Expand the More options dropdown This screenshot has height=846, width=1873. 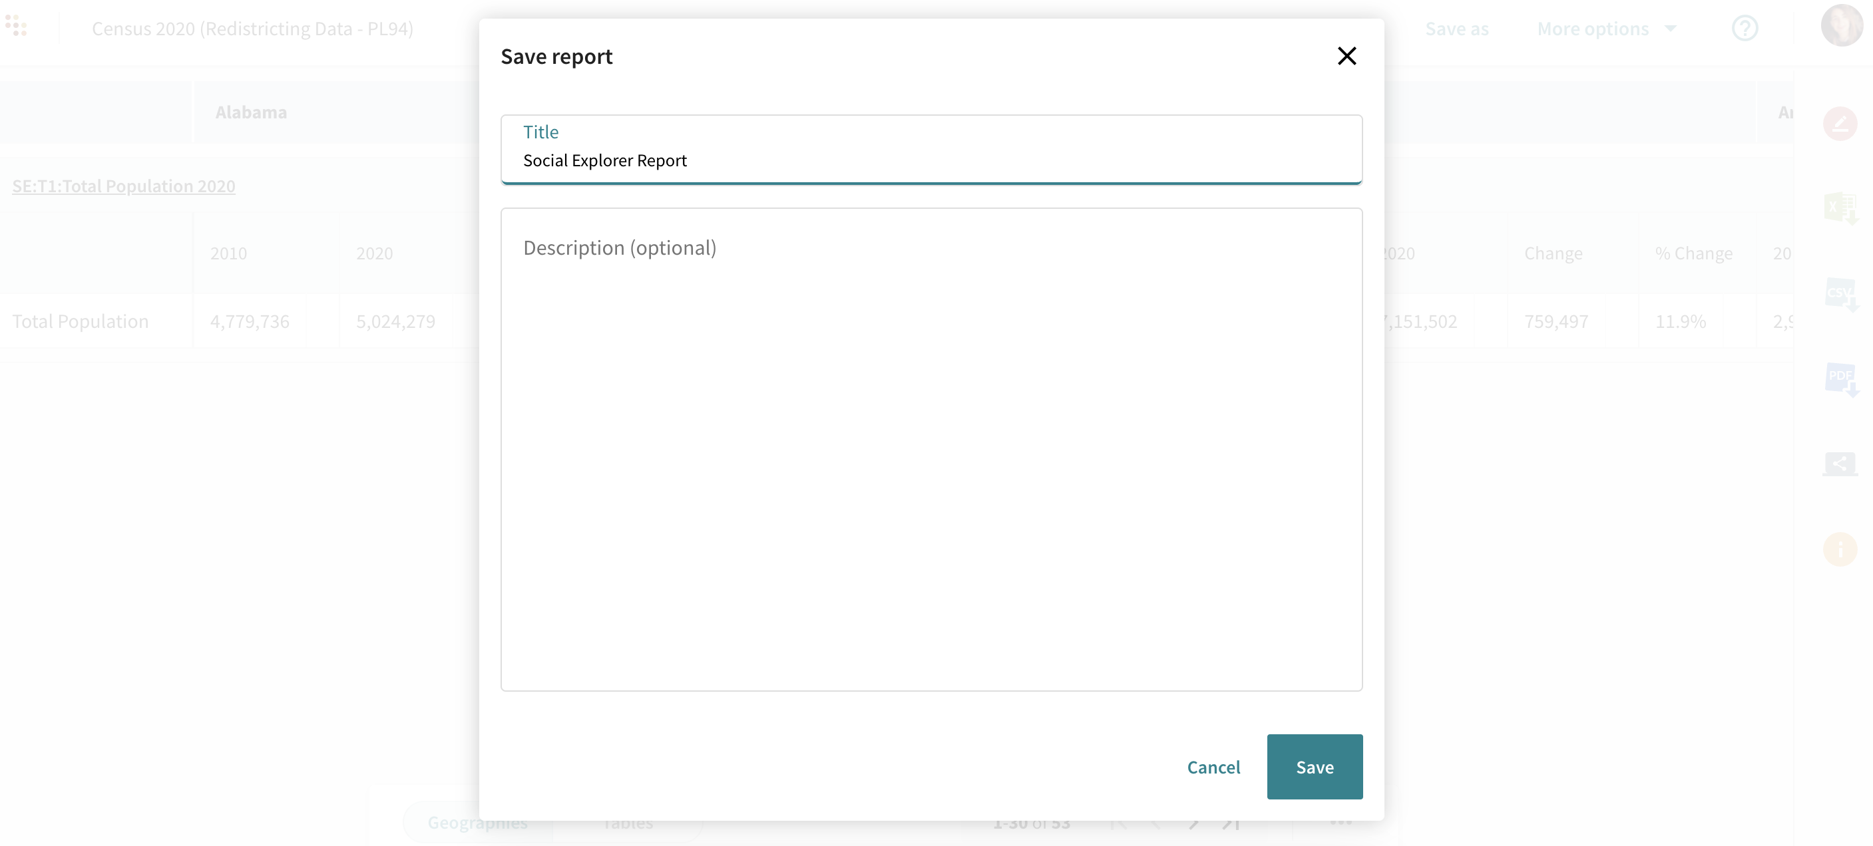[1605, 29]
